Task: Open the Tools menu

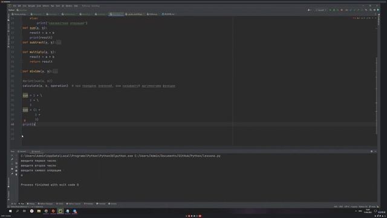Action: [x=58, y=5]
